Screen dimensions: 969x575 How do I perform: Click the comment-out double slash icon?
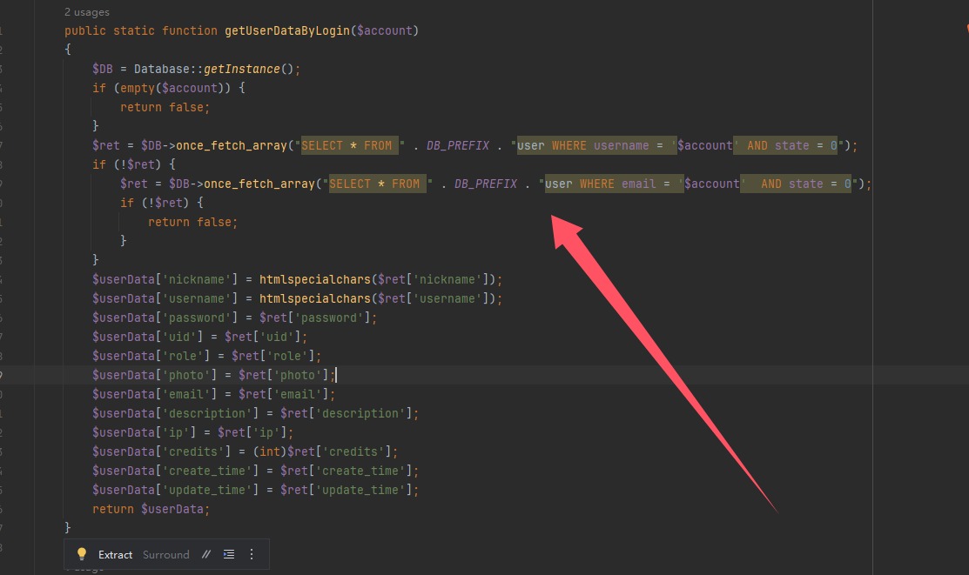[x=206, y=554]
